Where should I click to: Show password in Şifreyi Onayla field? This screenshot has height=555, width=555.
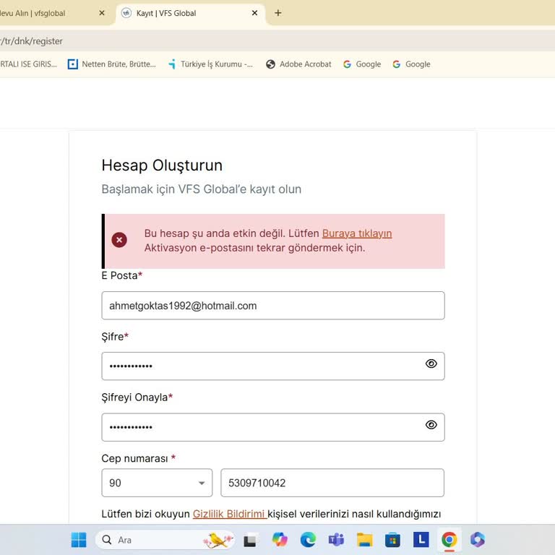coord(431,425)
